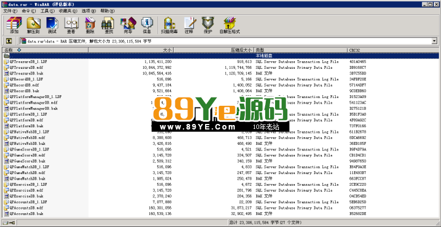
Task: Click the QPTreasureDB.bak file icon
Action: pos(7,73)
